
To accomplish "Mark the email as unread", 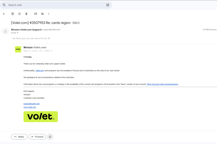I will 36,14.
